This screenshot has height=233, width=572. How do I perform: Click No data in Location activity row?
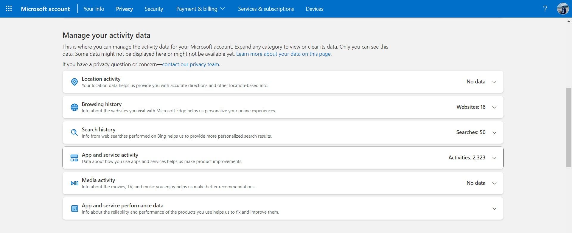(x=476, y=81)
